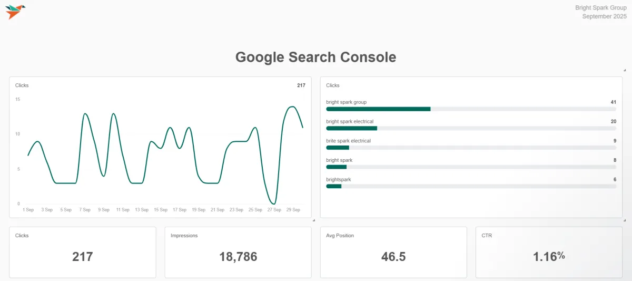
Task: Click the '29 Sep' label on the chart axis
Action: (x=293, y=210)
